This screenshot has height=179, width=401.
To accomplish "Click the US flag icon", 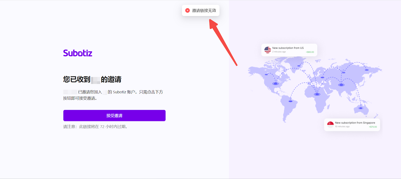I will pyautogui.click(x=267, y=50).
